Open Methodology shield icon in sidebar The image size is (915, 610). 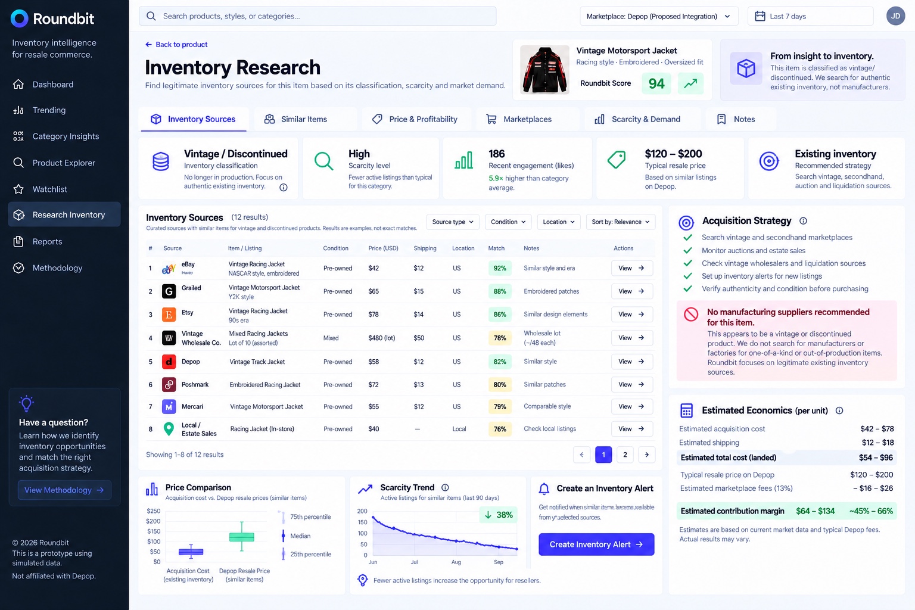(x=18, y=268)
